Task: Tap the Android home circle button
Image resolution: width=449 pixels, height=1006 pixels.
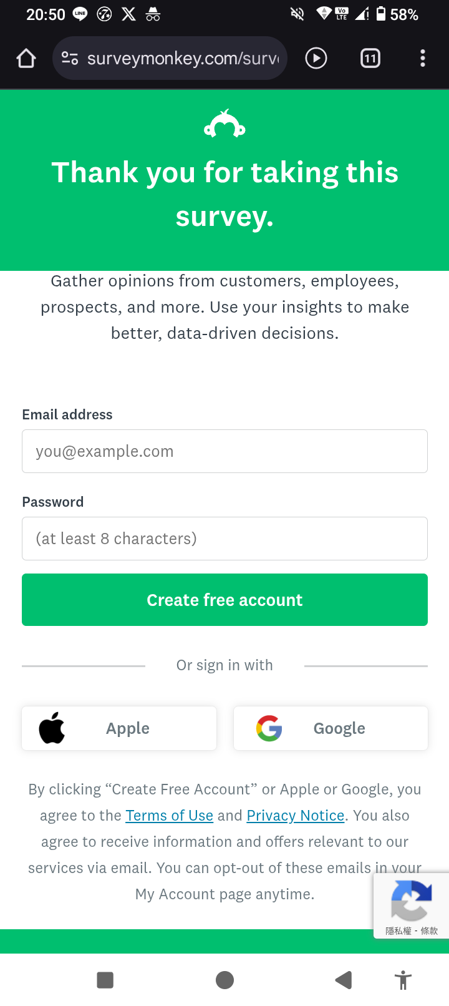Action: tap(224, 980)
